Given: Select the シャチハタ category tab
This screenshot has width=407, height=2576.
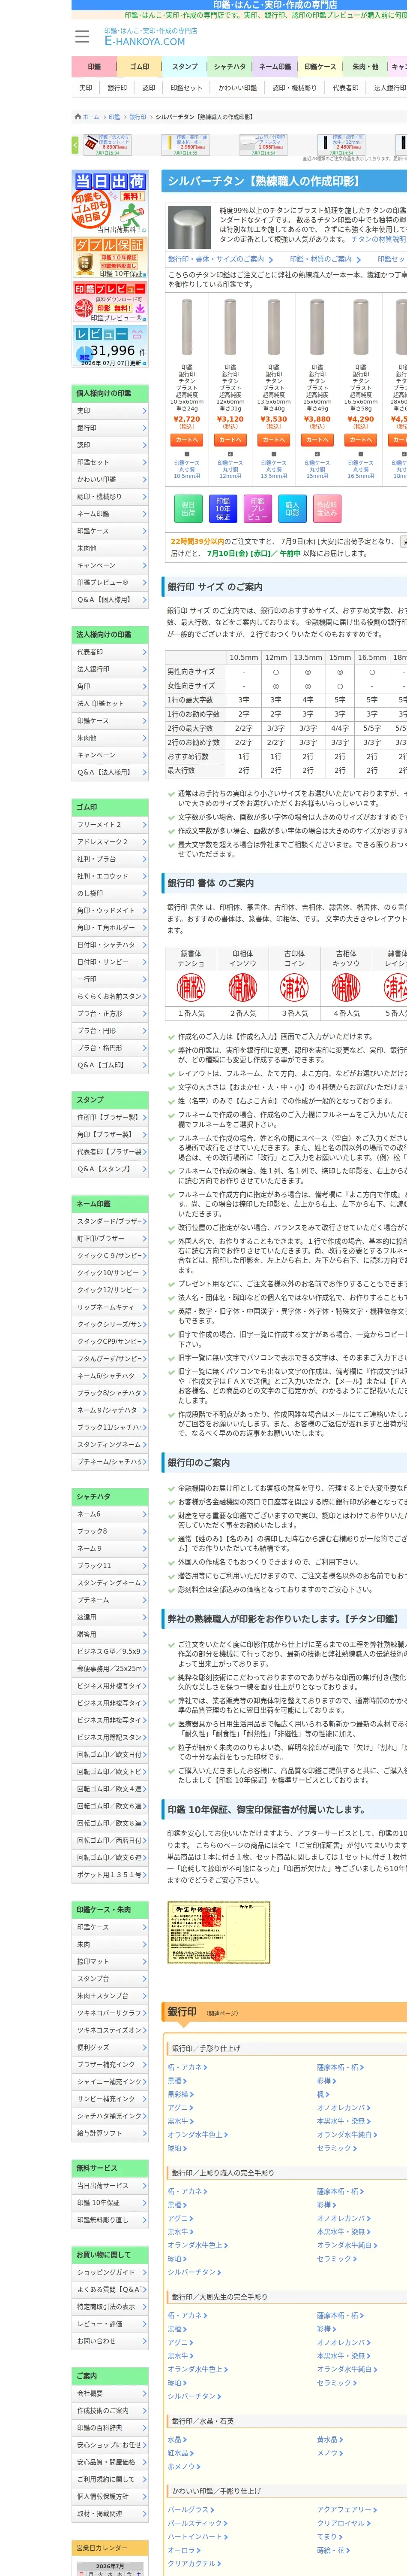Looking at the screenshot, I should click(x=230, y=67).
